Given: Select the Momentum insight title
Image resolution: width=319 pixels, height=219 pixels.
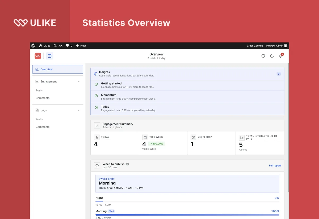Looking at the screenshot, I should [x=108, y=95].
